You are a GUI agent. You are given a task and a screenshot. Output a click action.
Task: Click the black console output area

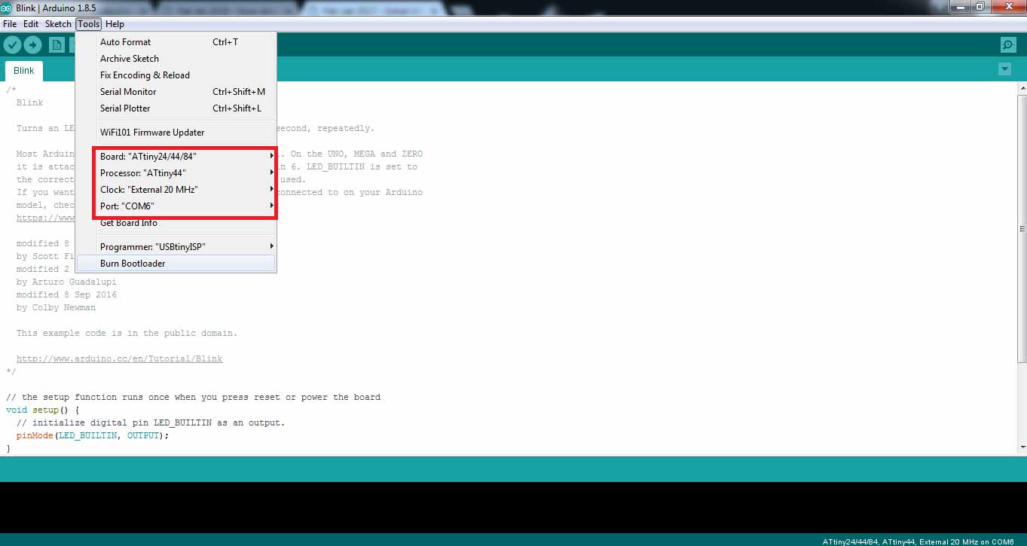pyautogui.click(x=513, y=508)
